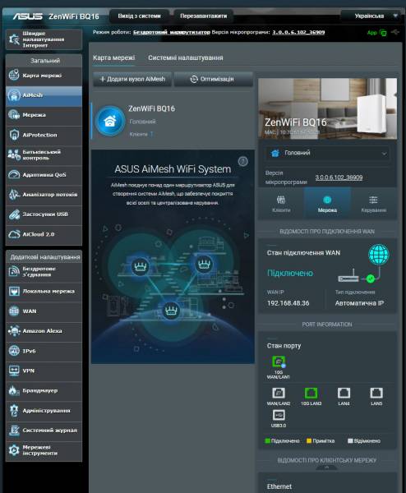Image resolution: width=406 pixels, height=493 pixels.
Task: Open Бездротове з'єднання icon
Action: (14, 271)
